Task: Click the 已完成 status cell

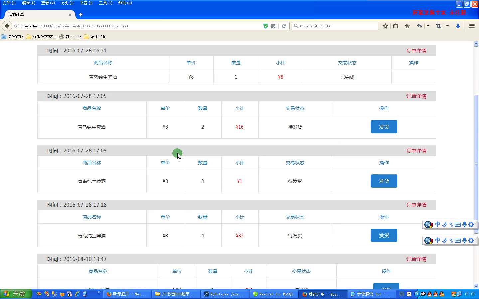Action: [x=347, y=77]
